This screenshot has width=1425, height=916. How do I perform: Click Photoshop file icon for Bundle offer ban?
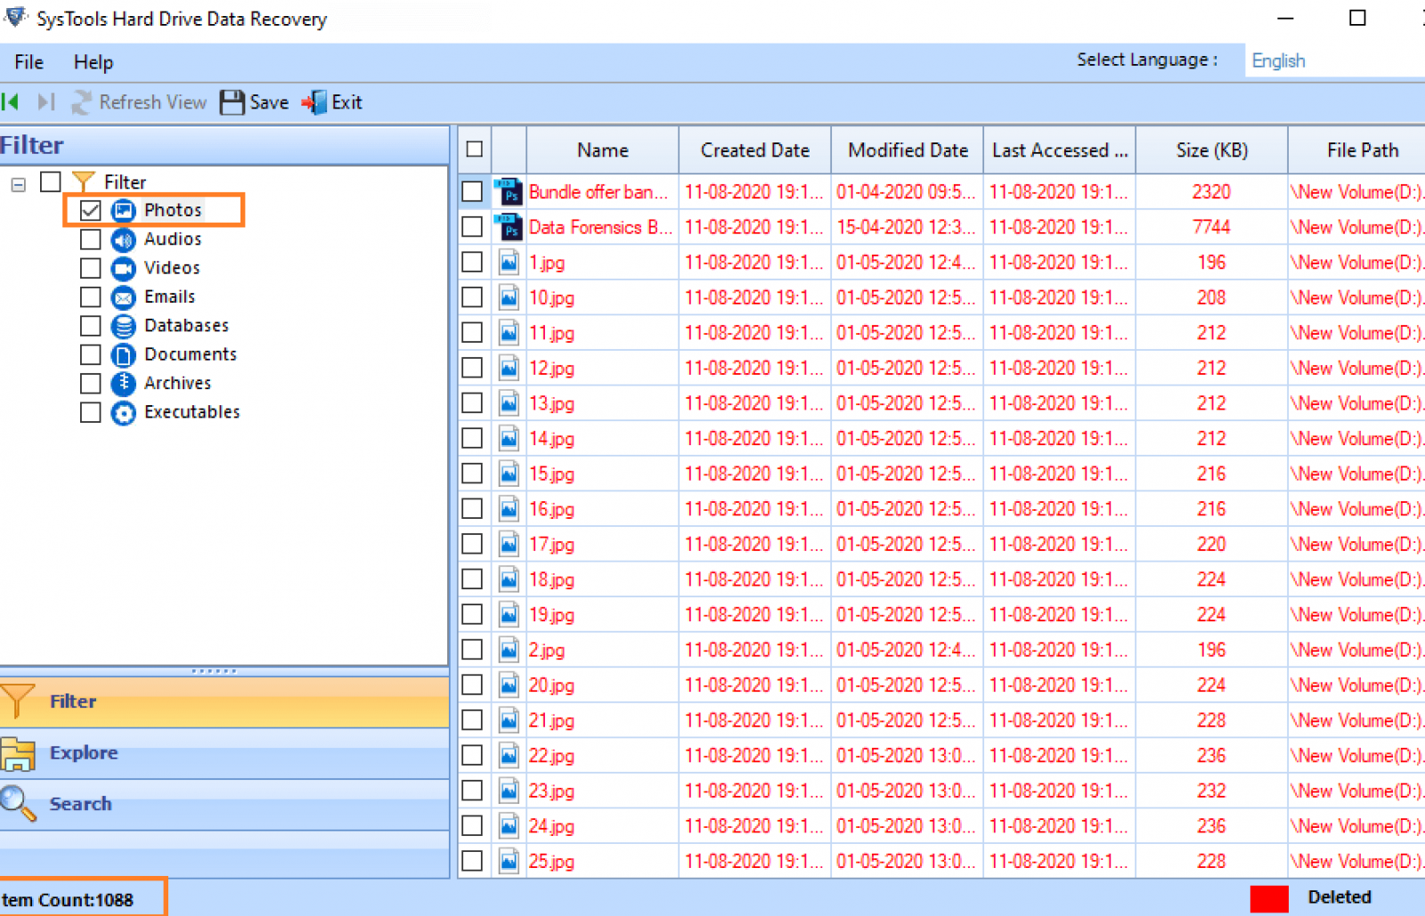coord(509,191)
